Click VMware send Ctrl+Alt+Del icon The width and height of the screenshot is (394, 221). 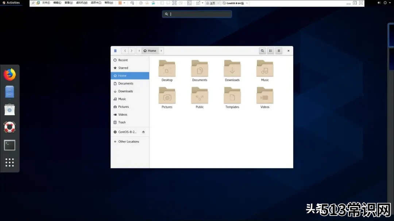[x=132, y=3]
